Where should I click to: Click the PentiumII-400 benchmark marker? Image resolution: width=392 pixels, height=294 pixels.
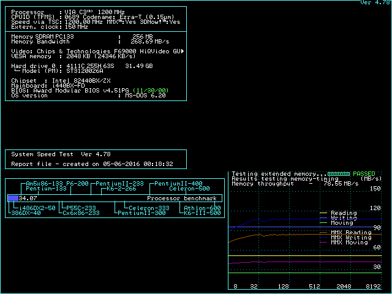[178, 184]
